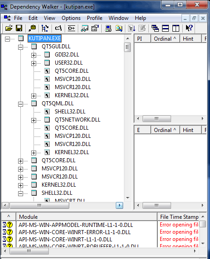The height and width of the screenshot is (259, 210).
Task: Click the Auto Expand tree toolbar icon
Action: point(45,28)
